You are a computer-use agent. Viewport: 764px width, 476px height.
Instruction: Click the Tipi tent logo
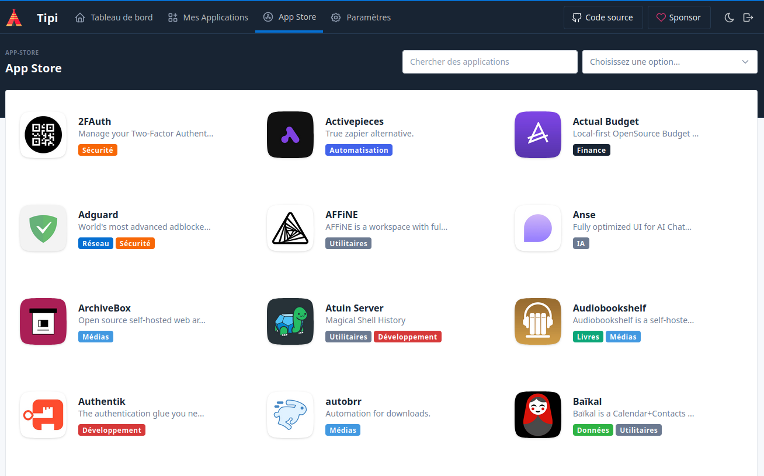tap(14, 17)
